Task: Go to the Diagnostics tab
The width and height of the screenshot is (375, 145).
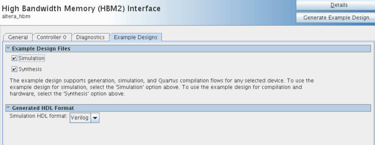Action: point(90,37)
